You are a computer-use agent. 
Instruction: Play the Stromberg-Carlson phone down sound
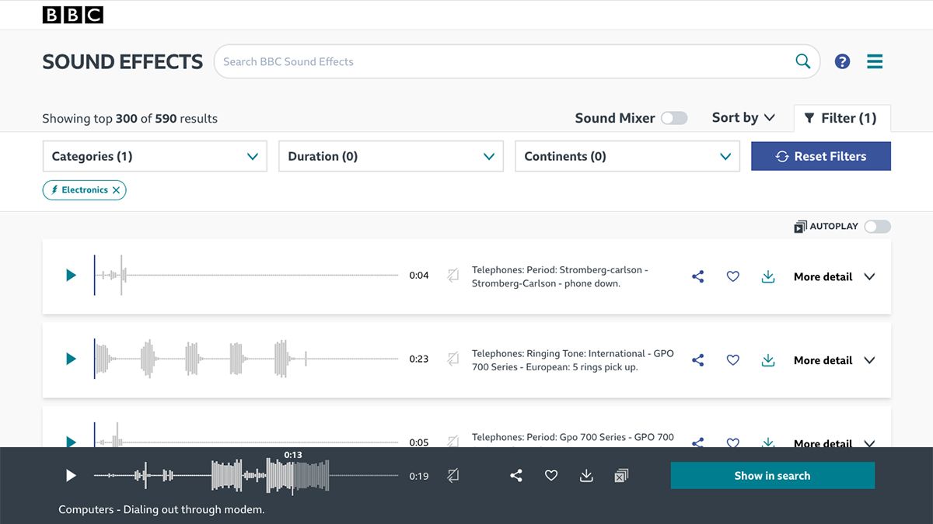tap(70, 276)
